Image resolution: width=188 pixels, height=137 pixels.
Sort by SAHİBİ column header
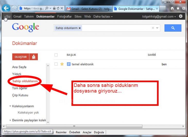coord(152,55)
